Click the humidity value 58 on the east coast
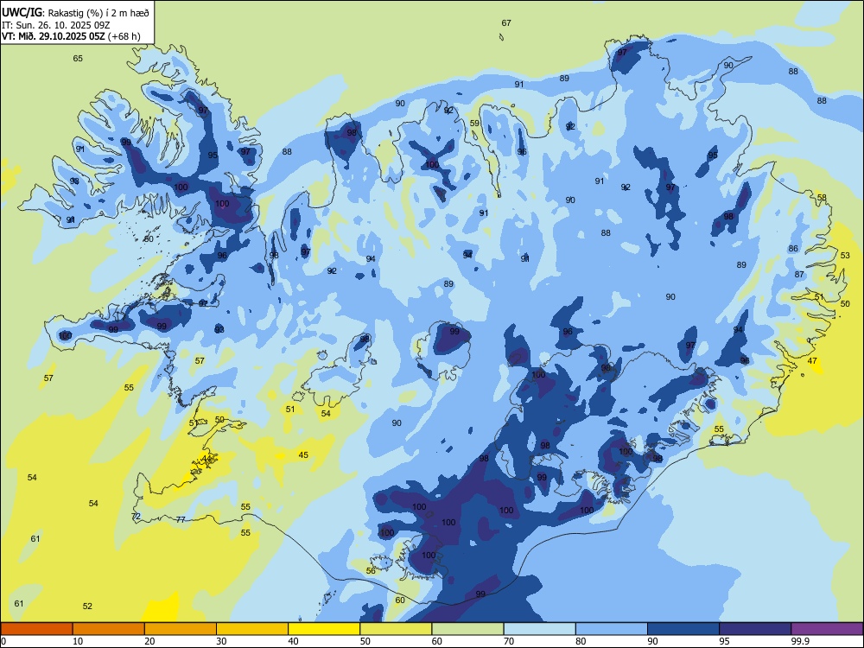The width and height of the screenshot is (864, 648). tap(822, 197)
